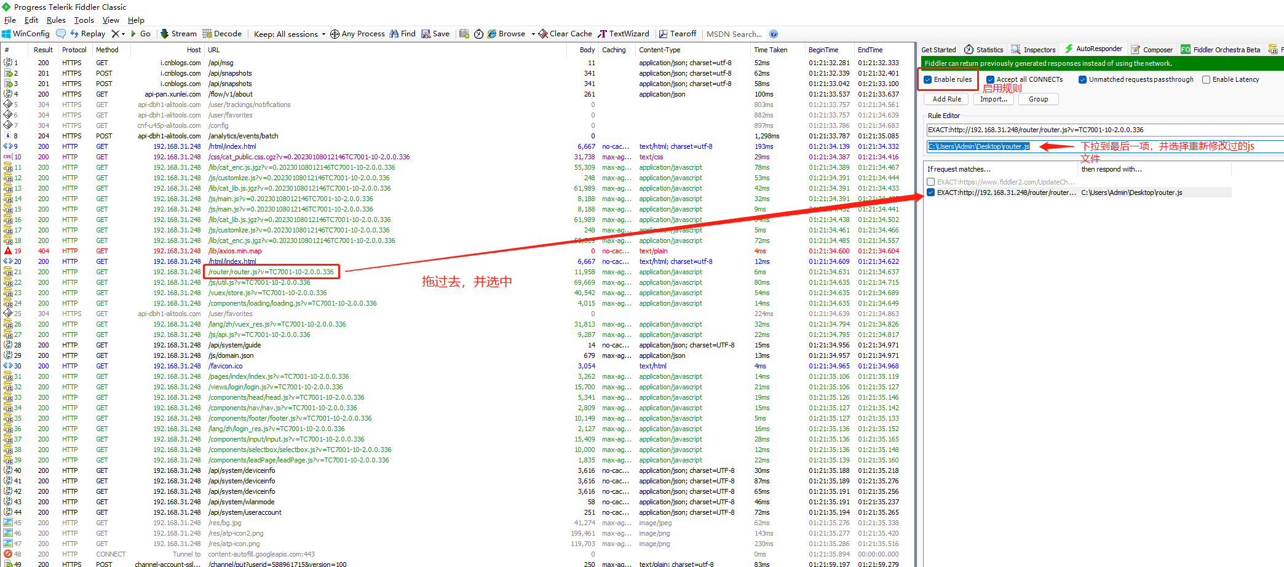Click the image icon of session 45 bg.jpg

pos(8,523)
